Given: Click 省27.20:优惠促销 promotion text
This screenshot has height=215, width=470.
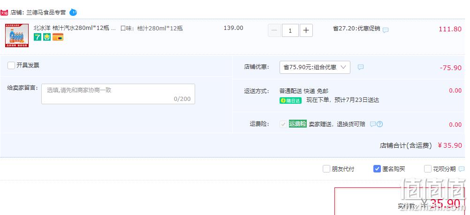Looking at the screenshot, I should click(356, 29).
